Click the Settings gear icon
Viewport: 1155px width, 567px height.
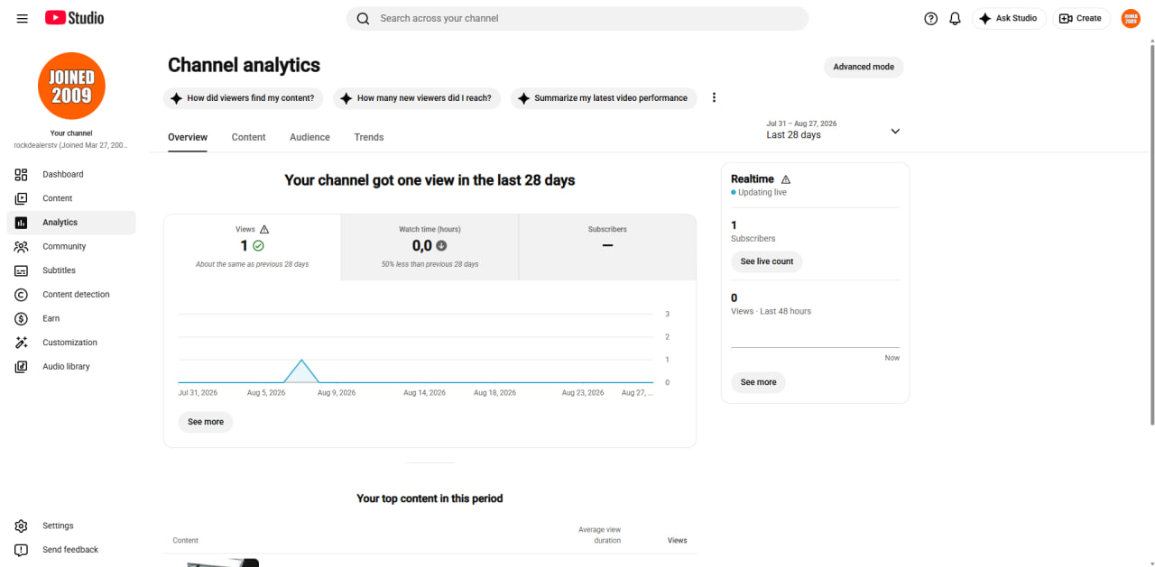22,526
